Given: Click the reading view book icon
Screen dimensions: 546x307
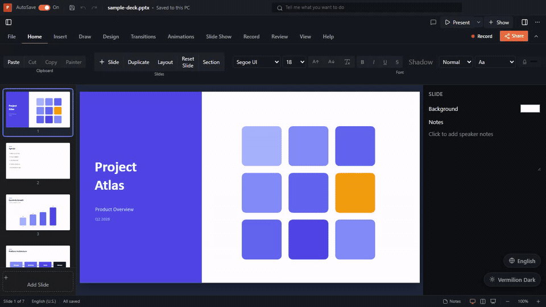Looking at the screenshot, I should click(x=483, y=301).
